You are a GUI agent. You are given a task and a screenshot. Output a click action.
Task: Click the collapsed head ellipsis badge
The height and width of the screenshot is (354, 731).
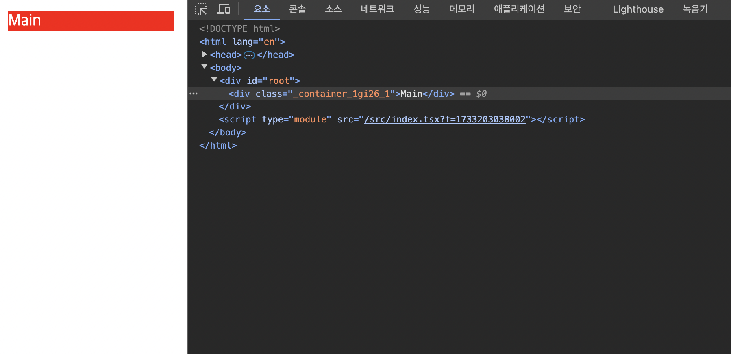point(249,55)
